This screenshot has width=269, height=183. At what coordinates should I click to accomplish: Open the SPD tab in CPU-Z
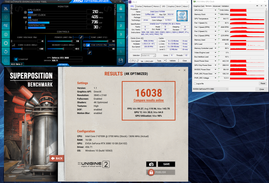click(164, 6)
